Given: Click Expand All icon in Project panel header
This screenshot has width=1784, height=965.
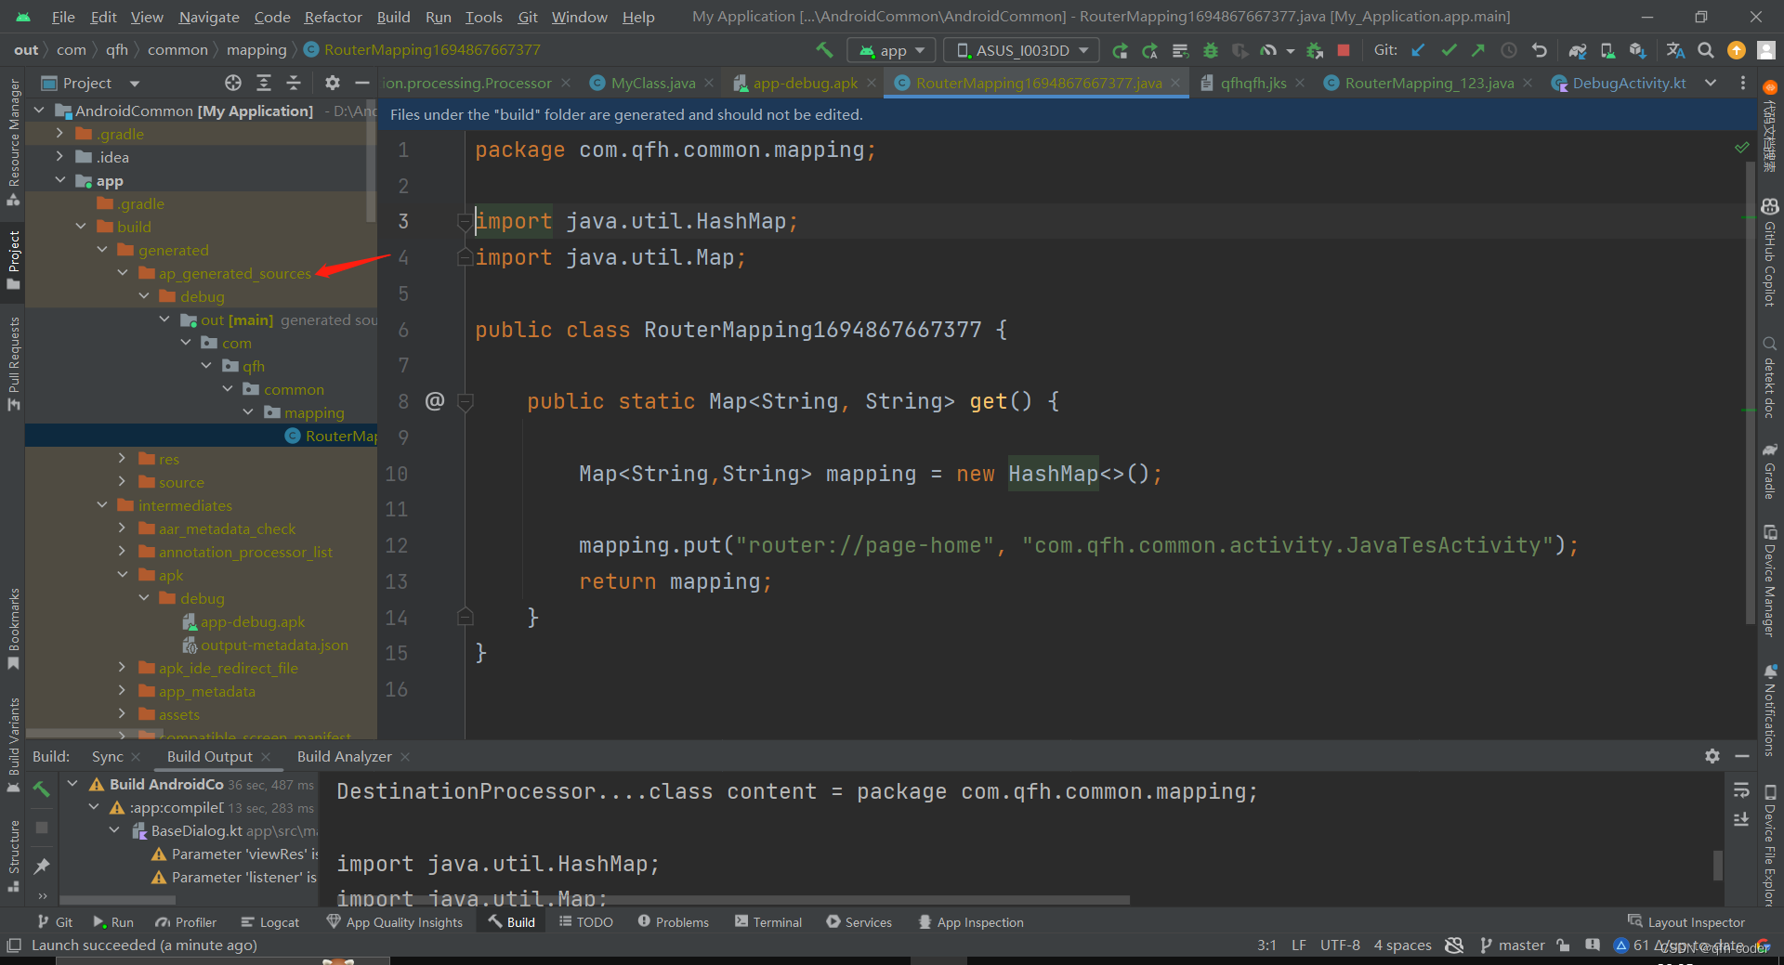Looking at the screenshot, I should pos(264,83).
